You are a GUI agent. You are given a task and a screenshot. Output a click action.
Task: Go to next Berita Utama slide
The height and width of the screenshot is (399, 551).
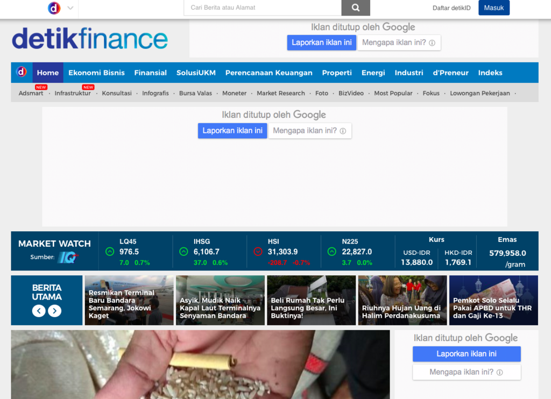point(54,311)
